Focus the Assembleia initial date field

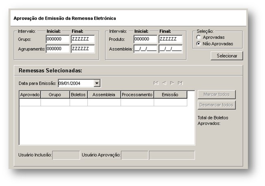point(146,49)
